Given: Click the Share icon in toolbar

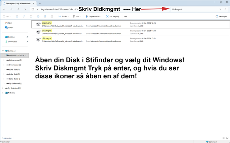Looking at the screenshot, I should 45,16.
